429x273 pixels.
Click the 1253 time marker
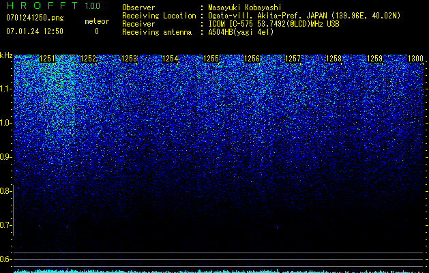click(x=129, y=59)
